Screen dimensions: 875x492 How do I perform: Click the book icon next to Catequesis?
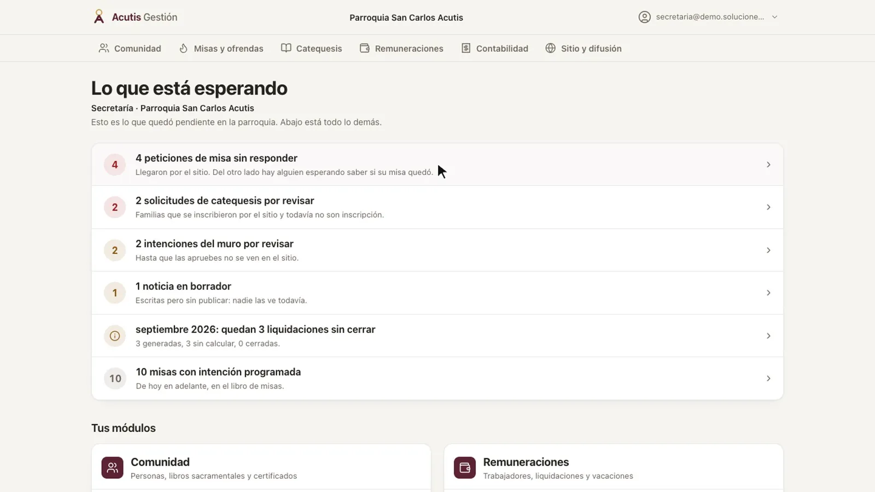tap(286, 48)
